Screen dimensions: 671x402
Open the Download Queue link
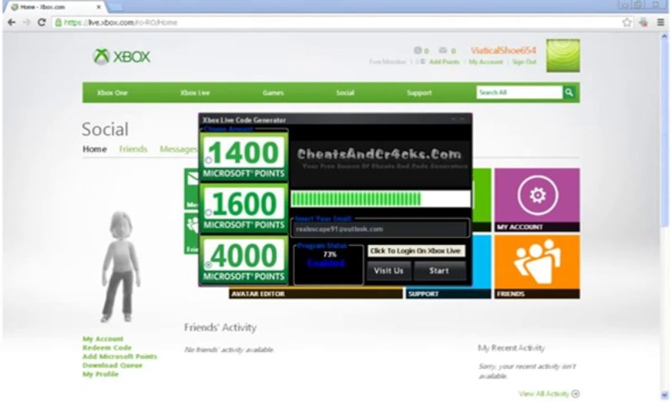(x=112, y=366)
